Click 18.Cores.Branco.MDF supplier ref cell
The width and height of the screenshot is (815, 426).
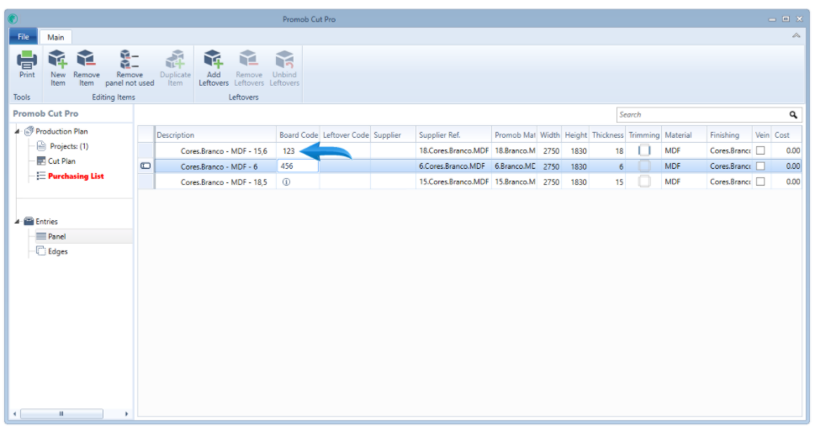[454, 150]
